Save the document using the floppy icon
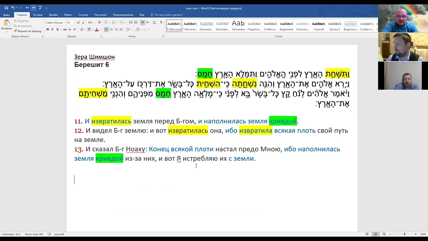Viewport: 428px width, 241px height. pos(6,8)
